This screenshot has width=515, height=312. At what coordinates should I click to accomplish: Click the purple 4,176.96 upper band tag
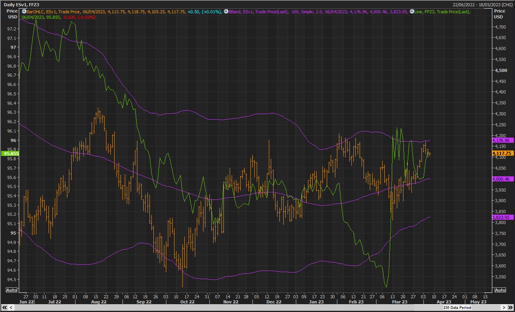[x=501, y=140]
